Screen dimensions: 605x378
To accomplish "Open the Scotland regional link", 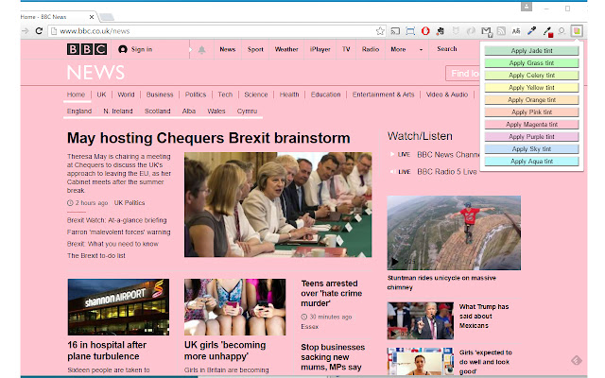I will pyautogui.click(x=158, y=112).
